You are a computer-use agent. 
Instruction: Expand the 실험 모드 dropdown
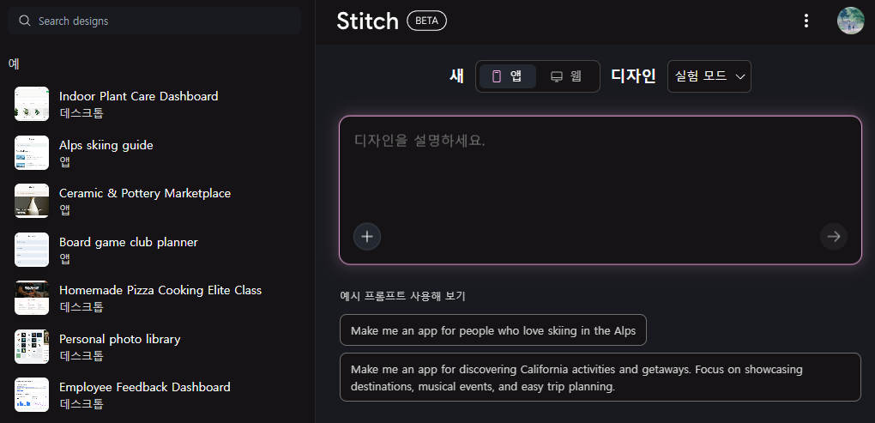pyautogui.click(x=709, y=76)
